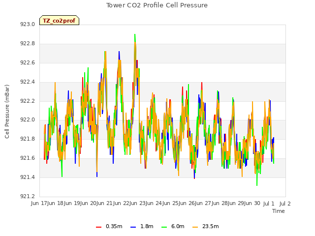The width and height of the screenshot is (315, 236).
Task: Click the Jun 28 x-axis date label
Action: point(220,204)
